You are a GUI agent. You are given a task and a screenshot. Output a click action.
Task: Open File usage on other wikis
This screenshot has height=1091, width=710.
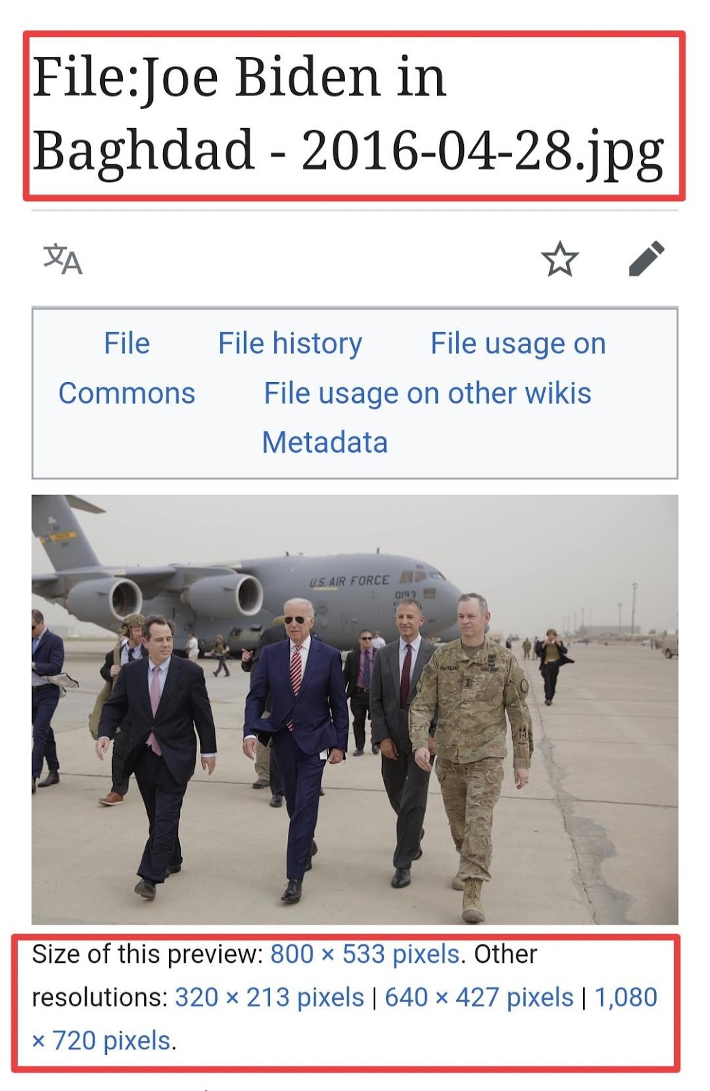click(428, 393)
